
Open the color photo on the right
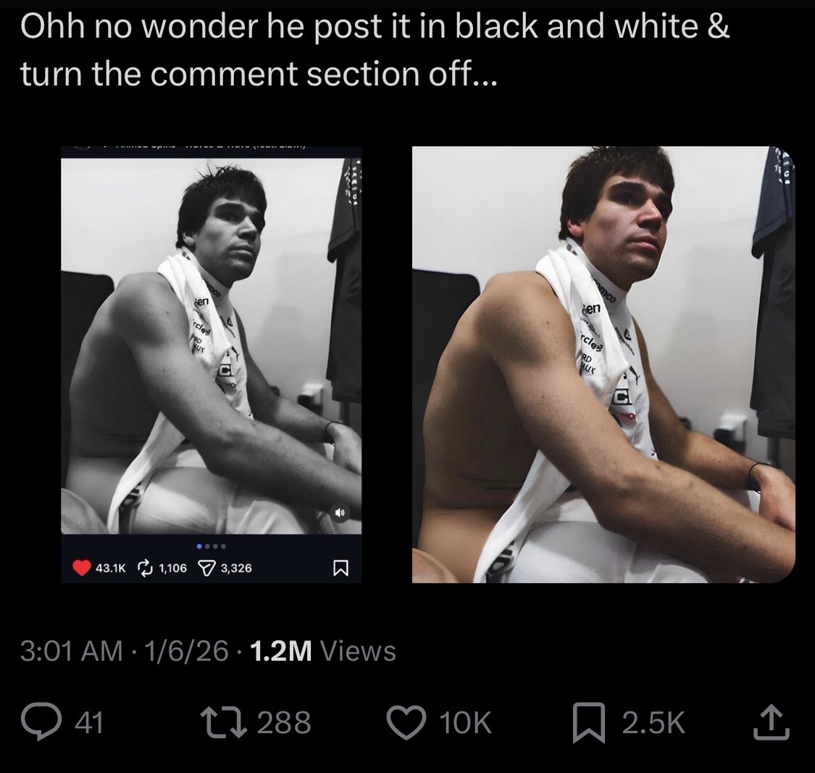click(x=603, y=364)
